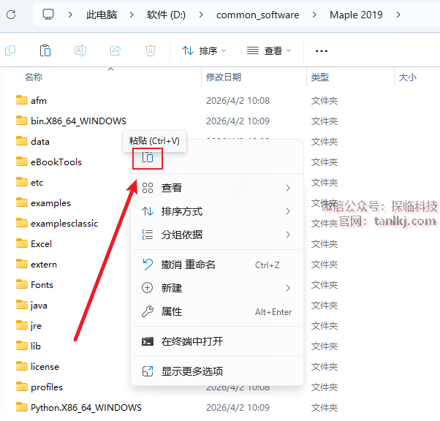
Task: Expand 排序方式 submenu in context menu
Action: coord(216,211)
